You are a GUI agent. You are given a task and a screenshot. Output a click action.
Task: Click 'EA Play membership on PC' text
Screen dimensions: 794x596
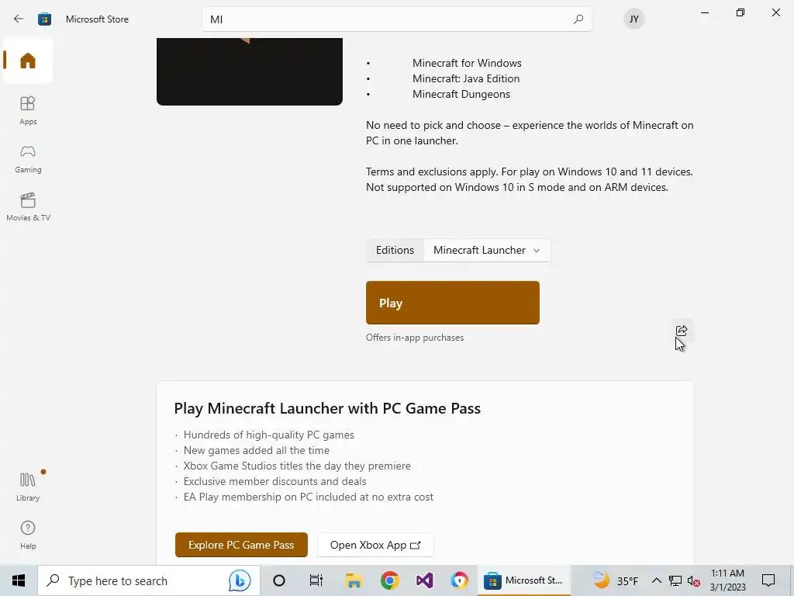[x=309, y=497]
